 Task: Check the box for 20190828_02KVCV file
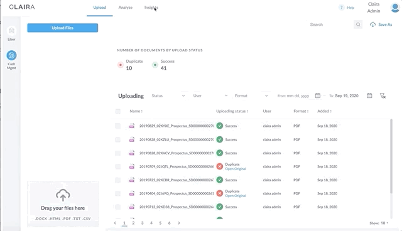pyautogui.click(x=118, y=153)
